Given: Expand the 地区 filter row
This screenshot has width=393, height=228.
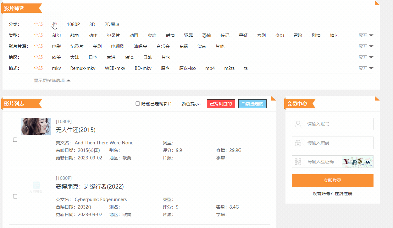Looking at the screenshot, I should pyautogui.click(x=366, y=57).
